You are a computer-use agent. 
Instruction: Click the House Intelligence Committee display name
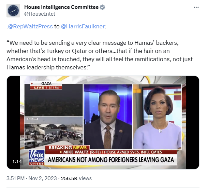61,7
